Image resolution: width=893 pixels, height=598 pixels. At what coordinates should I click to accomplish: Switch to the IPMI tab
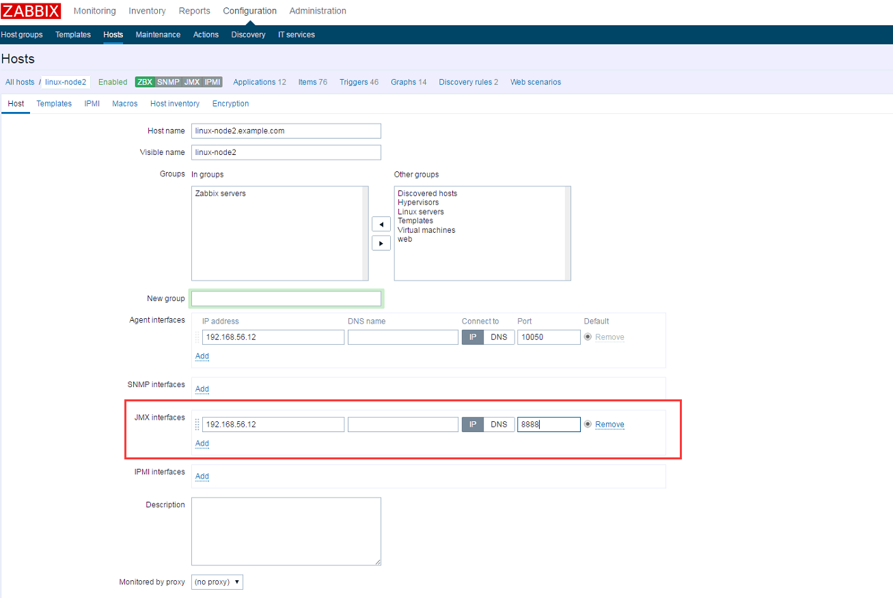point(92,104)
